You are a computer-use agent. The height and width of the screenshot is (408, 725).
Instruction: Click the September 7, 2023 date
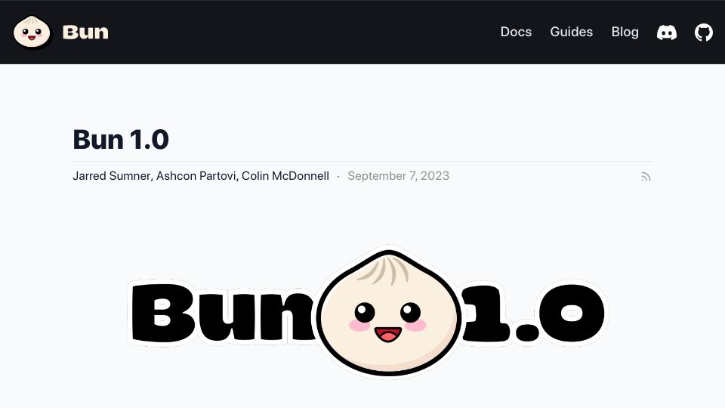[x=399, y=176]
